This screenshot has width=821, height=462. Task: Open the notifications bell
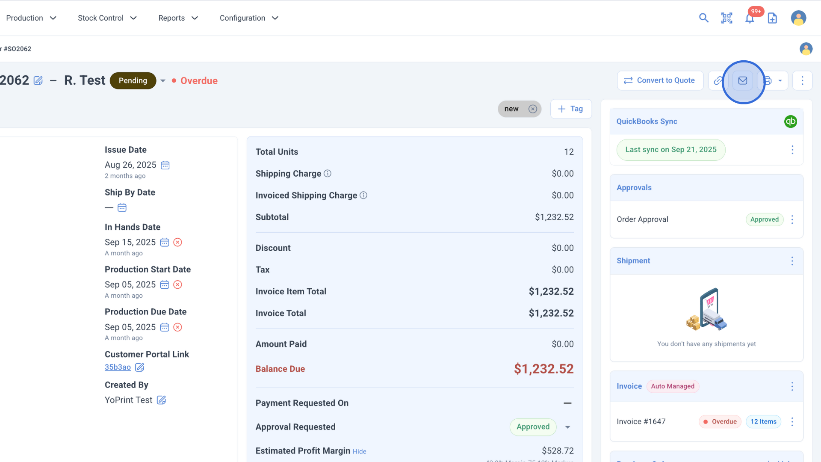750,18
